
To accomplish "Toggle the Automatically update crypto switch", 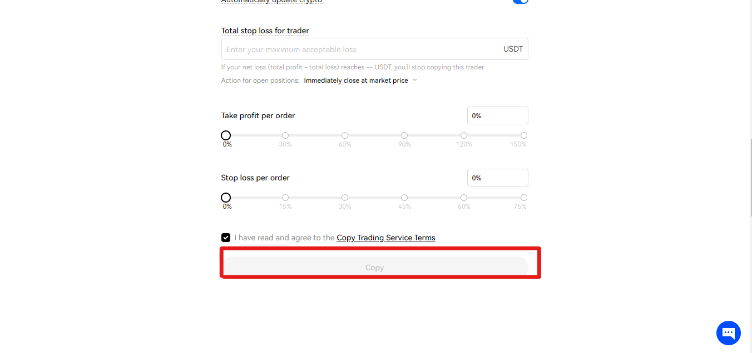I will click(520, 1).
